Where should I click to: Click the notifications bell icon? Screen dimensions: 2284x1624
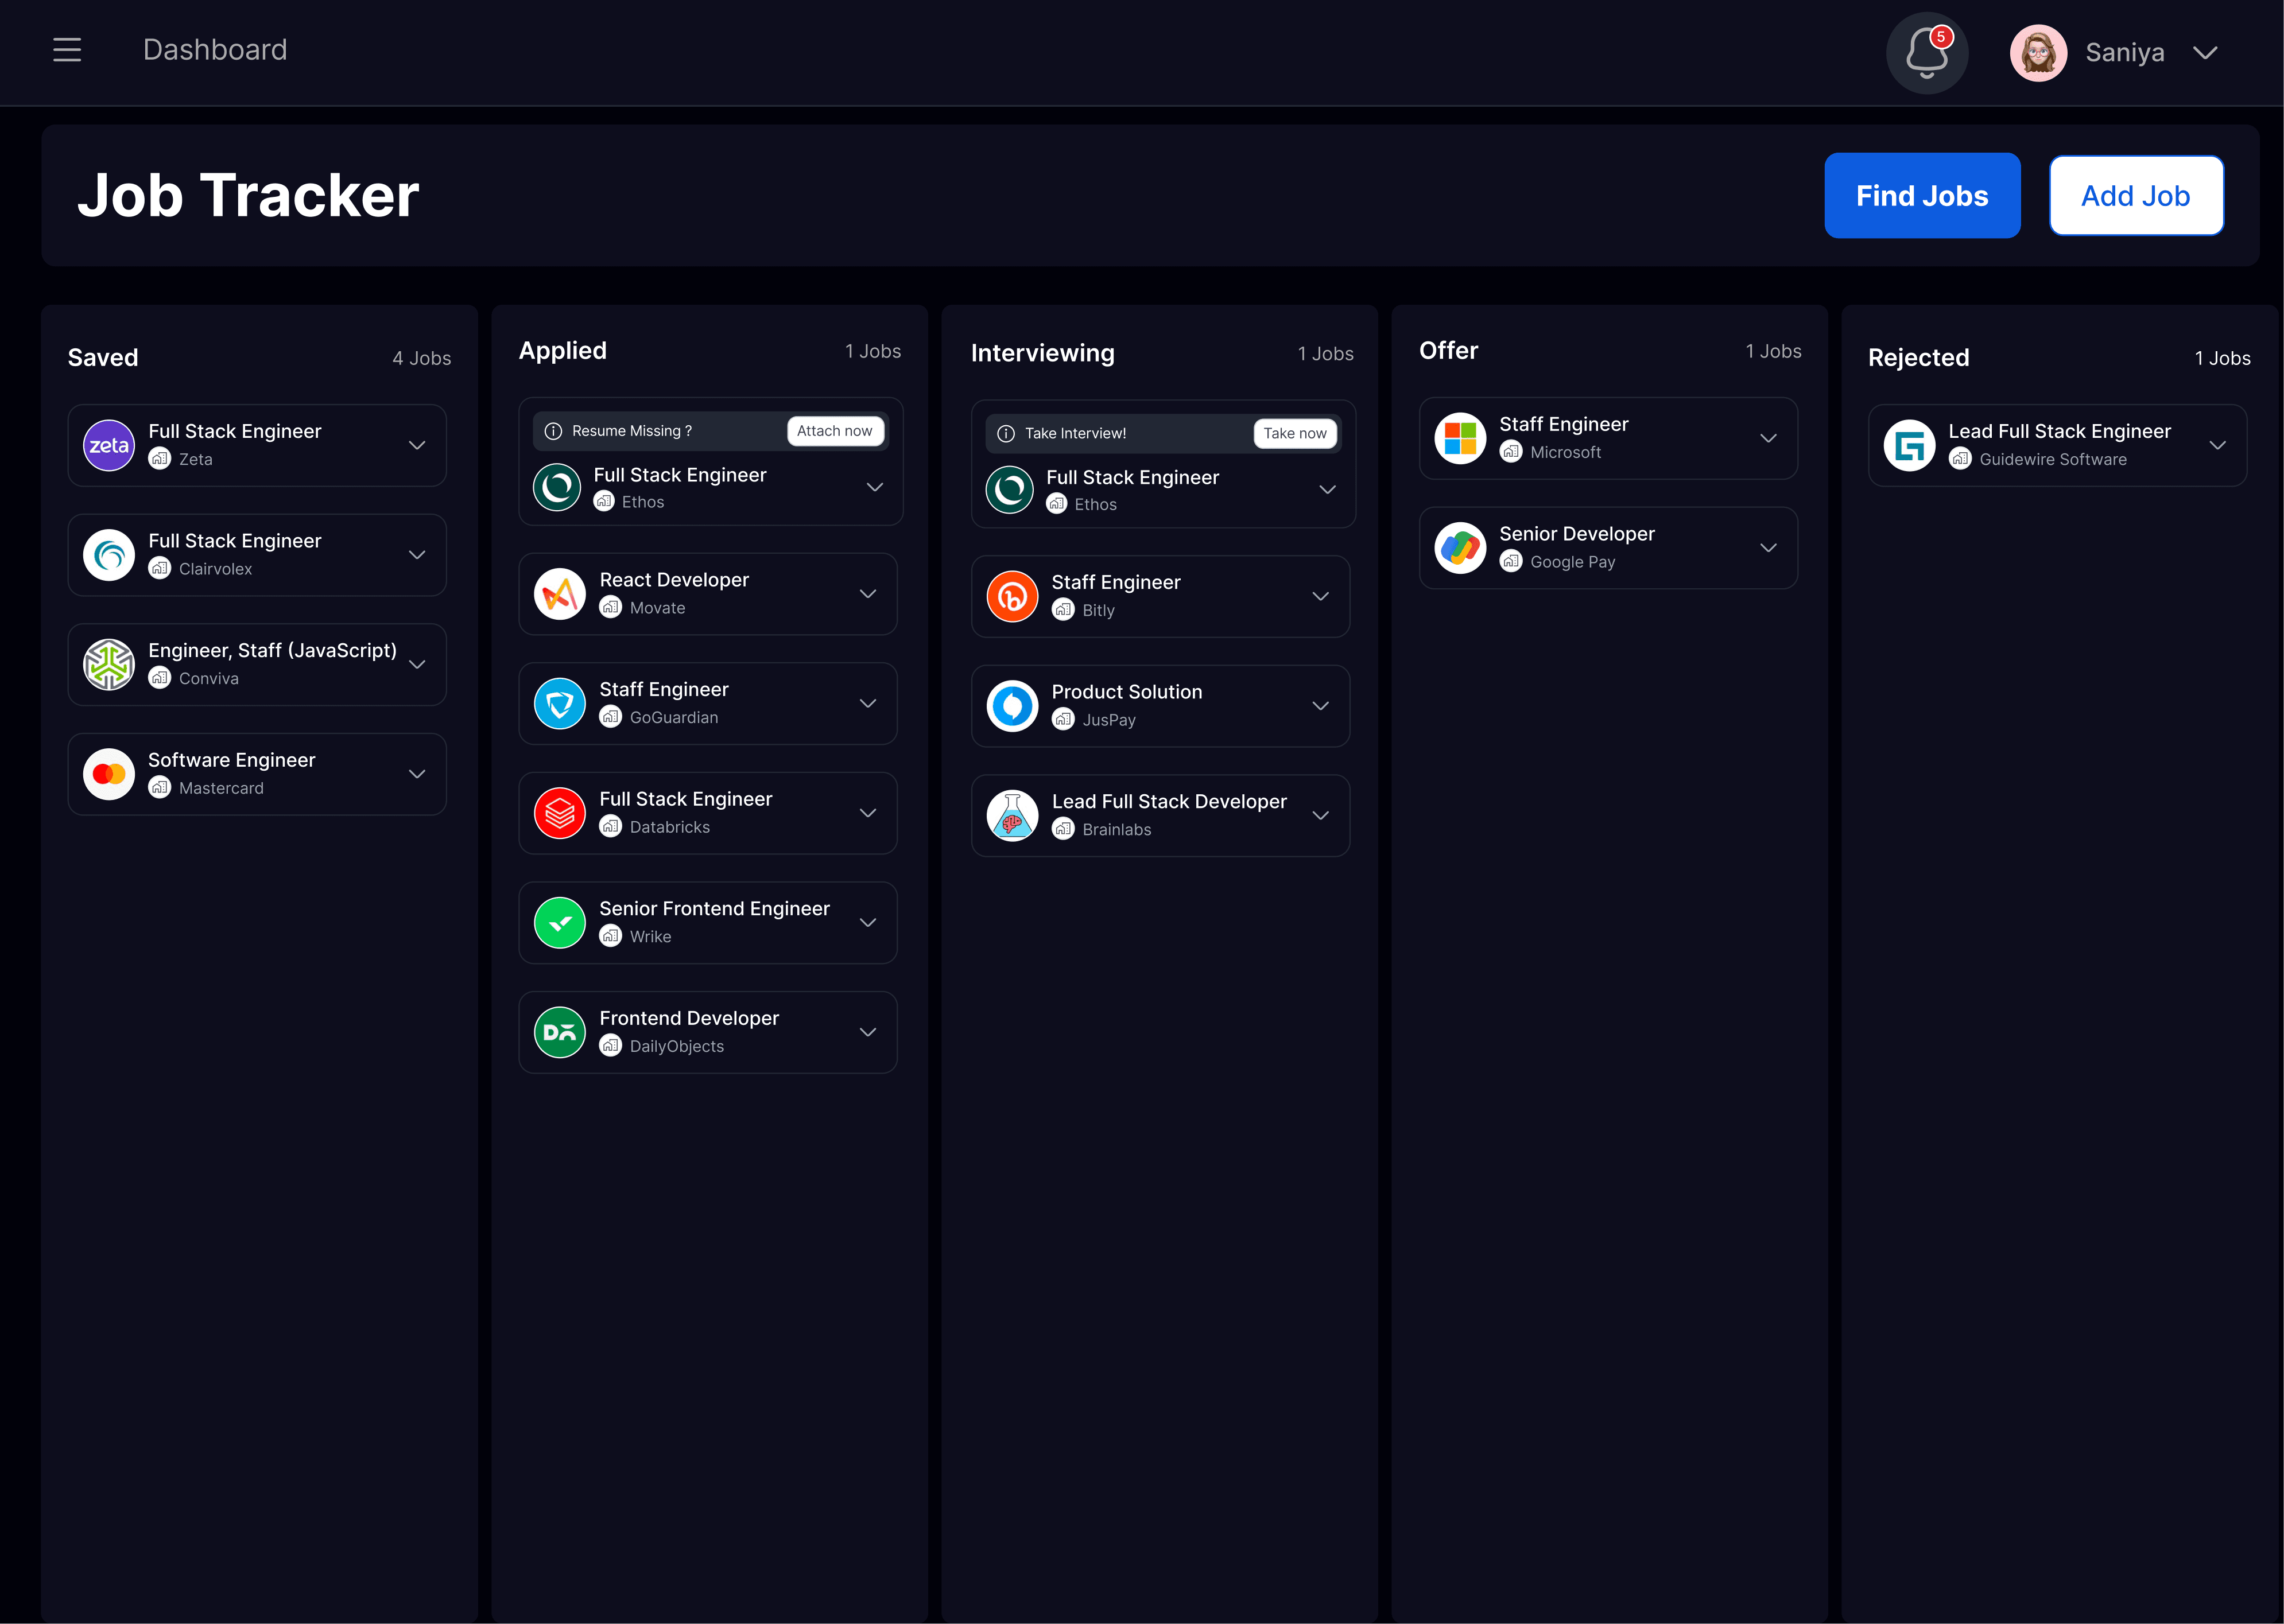click(1926, 53)
